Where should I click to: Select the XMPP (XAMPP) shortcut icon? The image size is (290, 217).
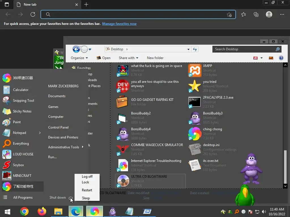point(195,70)
